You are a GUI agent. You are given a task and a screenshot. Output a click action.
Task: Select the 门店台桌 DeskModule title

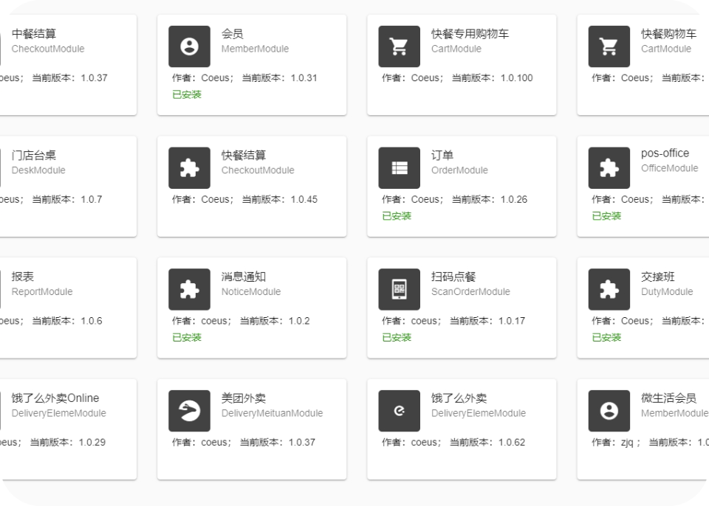[34, 156]
